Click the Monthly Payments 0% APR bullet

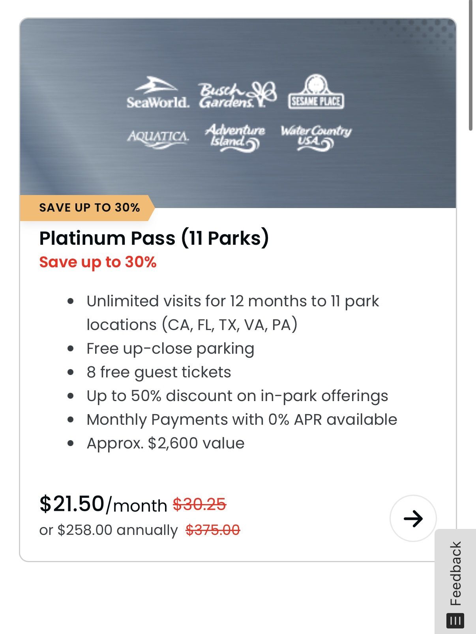click(x=242, y=420)
